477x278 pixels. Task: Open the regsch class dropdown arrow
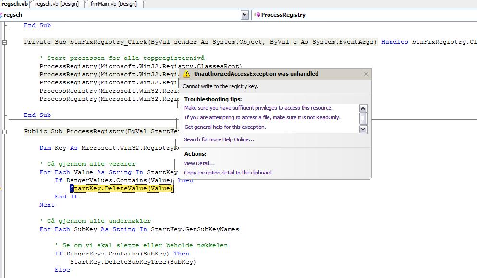pyautogui.click(x=245, y=15)
